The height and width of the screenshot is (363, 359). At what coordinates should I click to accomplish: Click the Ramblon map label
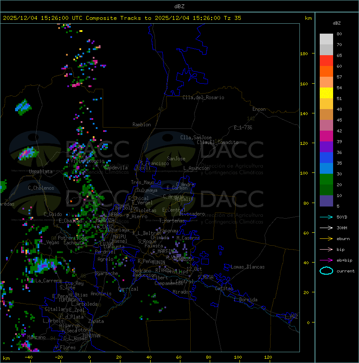pos(142,125)
